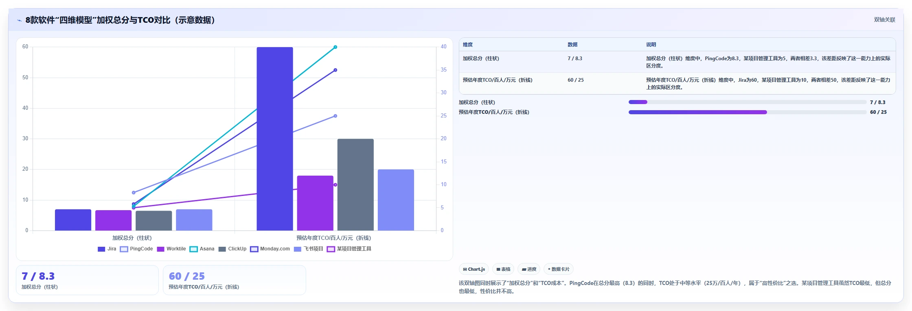Click the 7 / 8.3 table cell
Viewport: 912px width, 311px height.
tap(575, 59)
